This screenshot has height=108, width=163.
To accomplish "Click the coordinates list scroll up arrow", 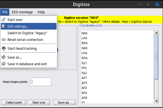I will click(156, 33).
